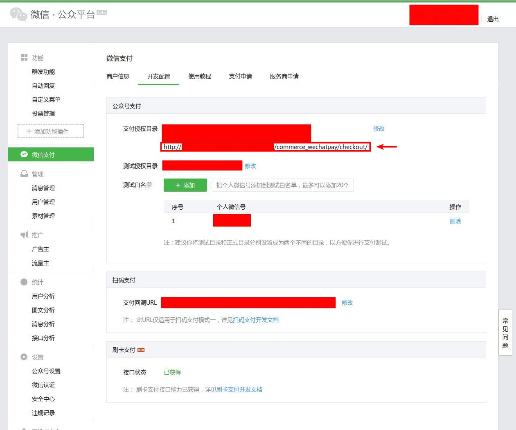
Task: Open 广告主 in the sidebar
Action: [x=41, y=249]
